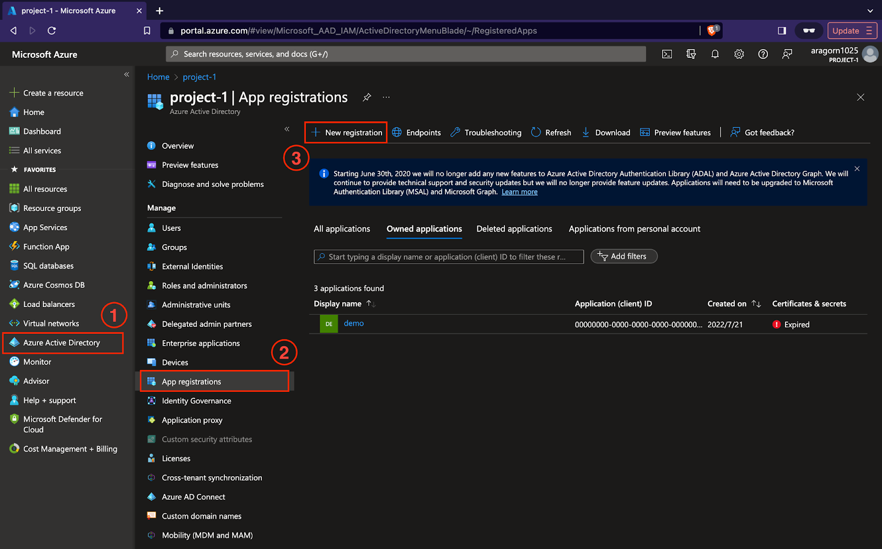The height and width of the screenshot is (549, 882).
Task: Switch to Deleted applications tab
Action: point(514,229)
